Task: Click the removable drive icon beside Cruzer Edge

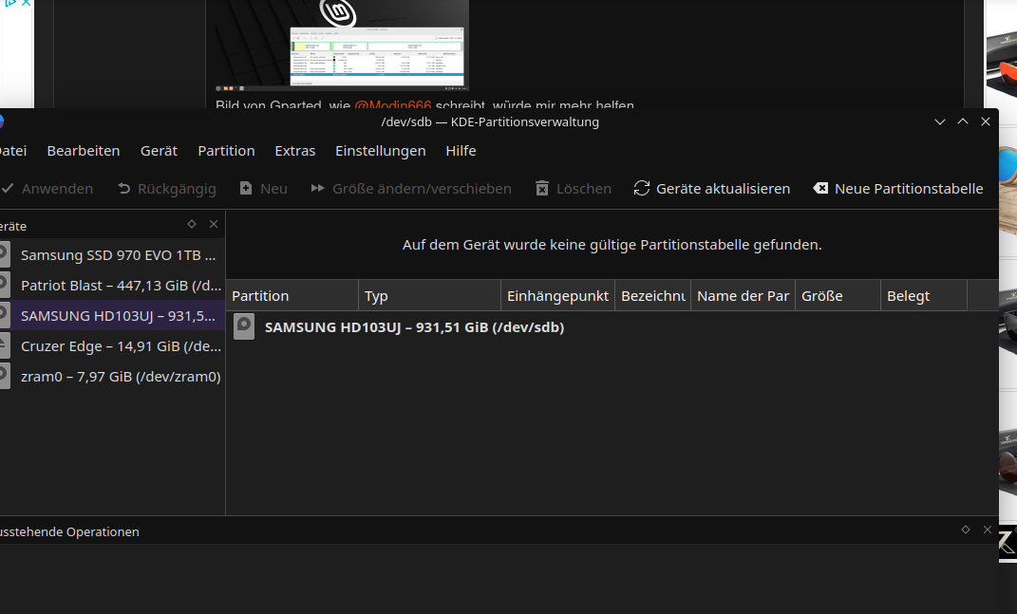Action: coord(5,346)
